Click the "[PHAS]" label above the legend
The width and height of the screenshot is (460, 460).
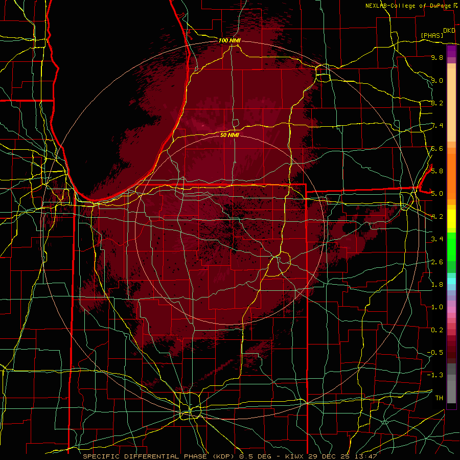point(432,35)
